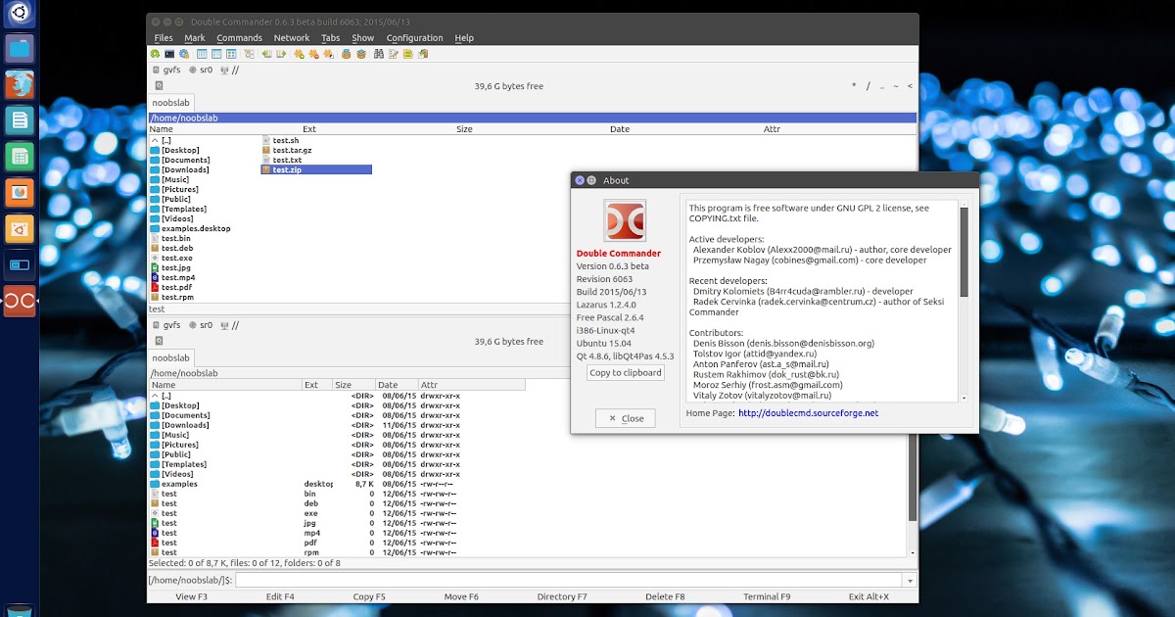This screenshot has width=1175, height=617.
Task: Click the Delete F8 button
Action: click(665, 596)
